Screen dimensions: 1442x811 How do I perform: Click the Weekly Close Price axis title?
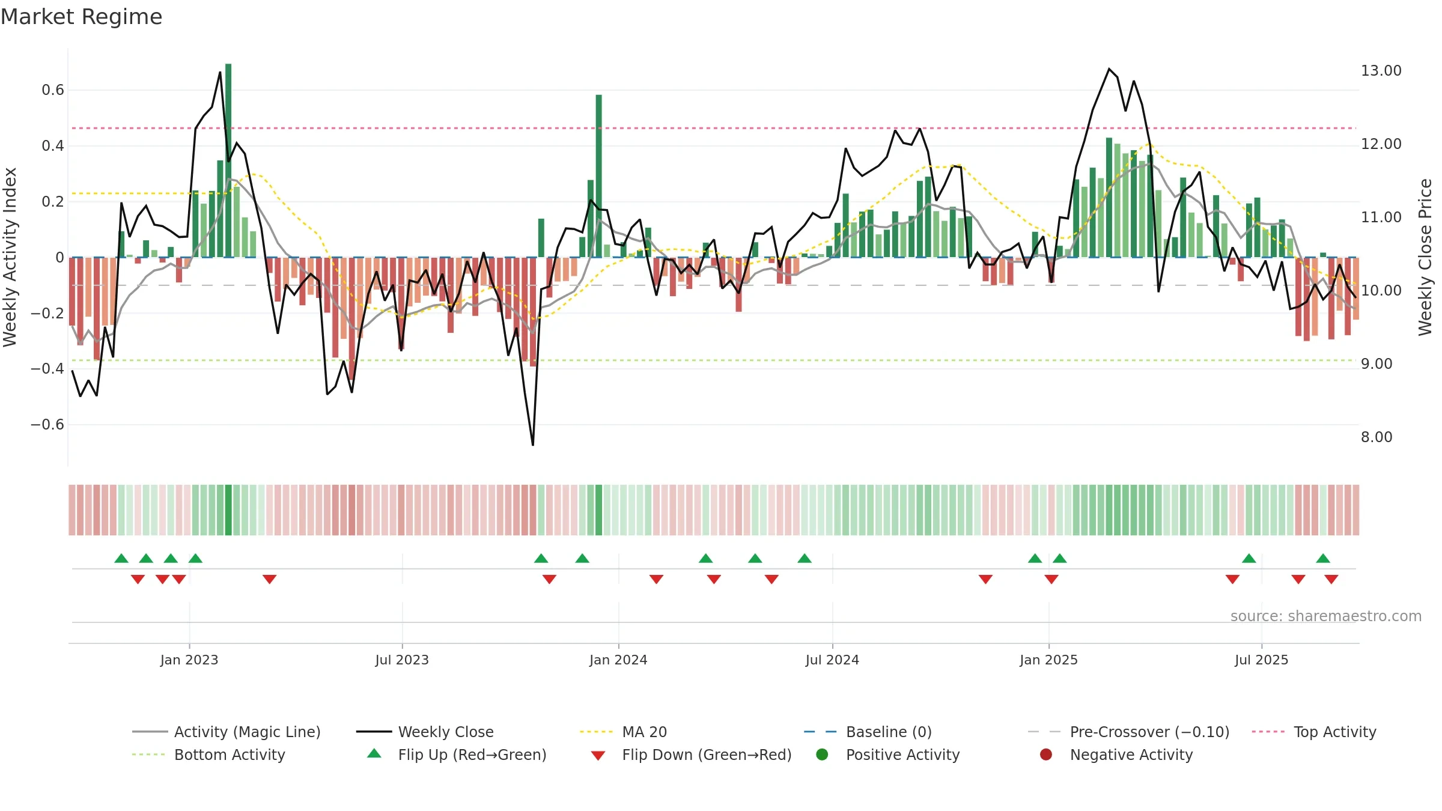[x=1425, y=257]
